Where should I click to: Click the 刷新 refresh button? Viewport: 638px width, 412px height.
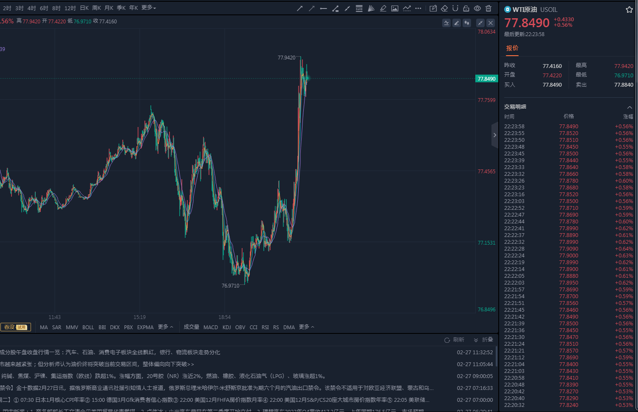pyautogui.click(x=454, y=340)
